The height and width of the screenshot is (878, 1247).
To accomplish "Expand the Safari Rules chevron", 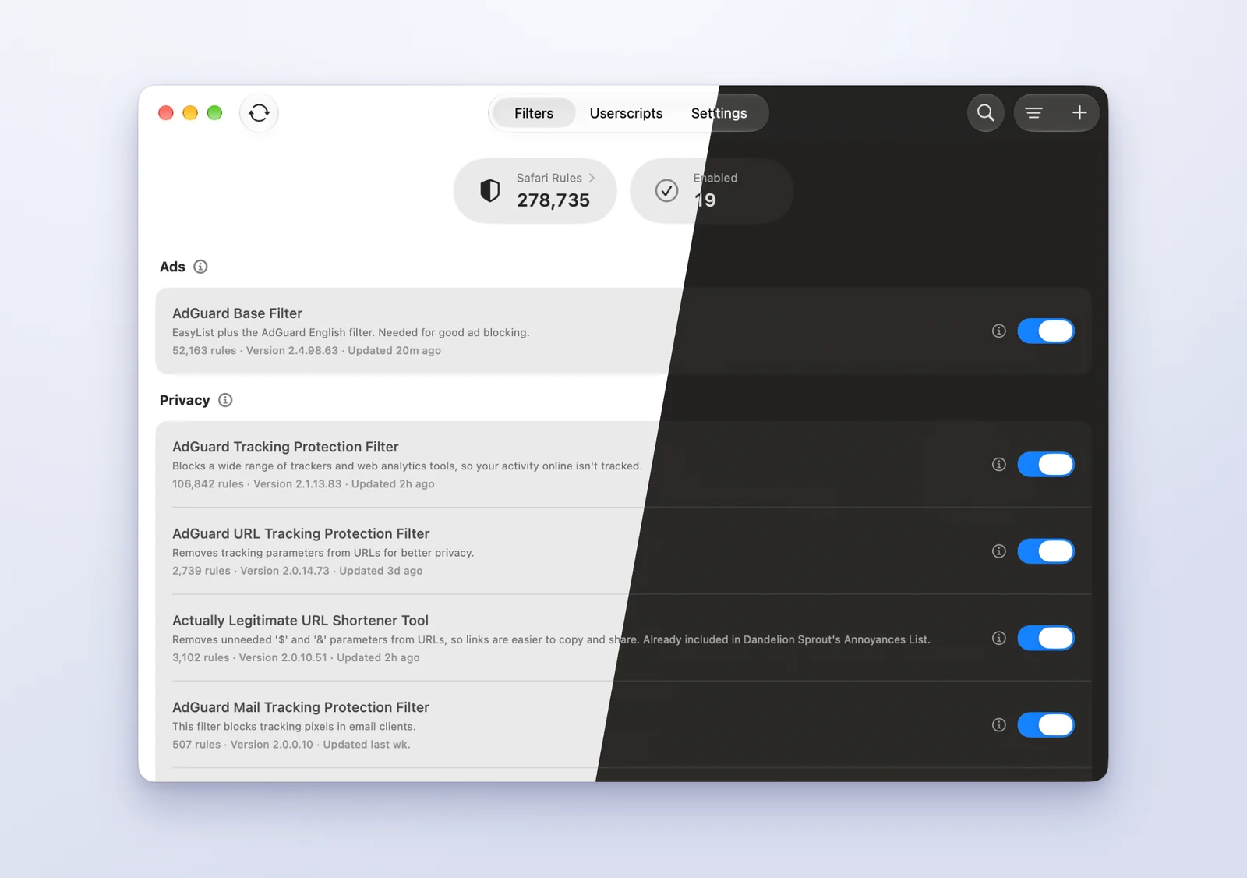I will click(592, 178).
